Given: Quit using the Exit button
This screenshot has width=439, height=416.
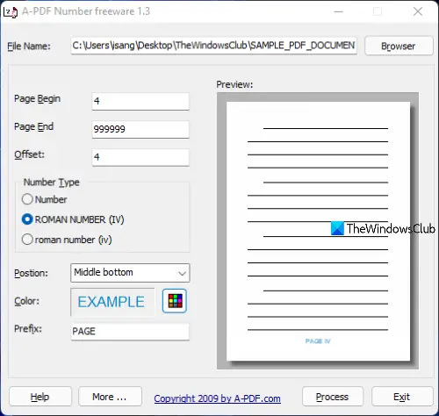Looking at the screenshot, I should [x=402, y=397].
